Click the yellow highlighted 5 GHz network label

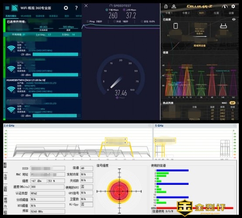point(165,140)
